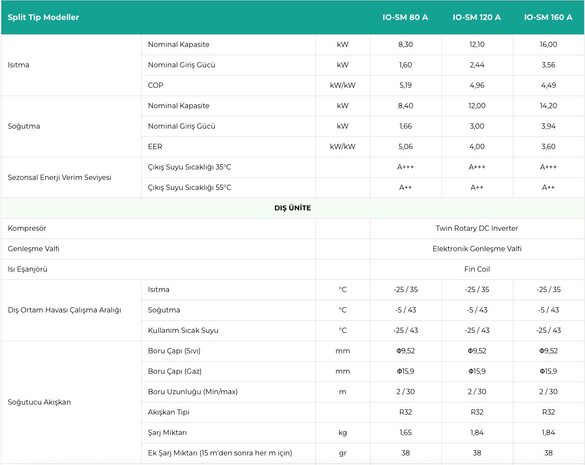Viewport: 585px width, 465px height.
Task: Click the Split Tip Modeller table header
Action: (43, 17)
